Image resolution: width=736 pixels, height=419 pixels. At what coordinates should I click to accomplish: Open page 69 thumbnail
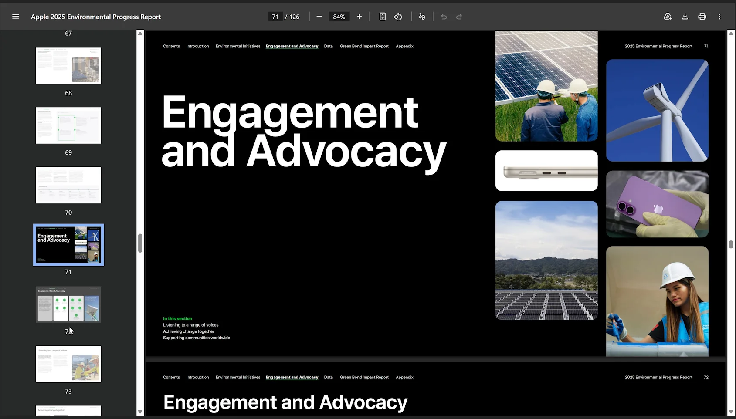tap(68, 125)
